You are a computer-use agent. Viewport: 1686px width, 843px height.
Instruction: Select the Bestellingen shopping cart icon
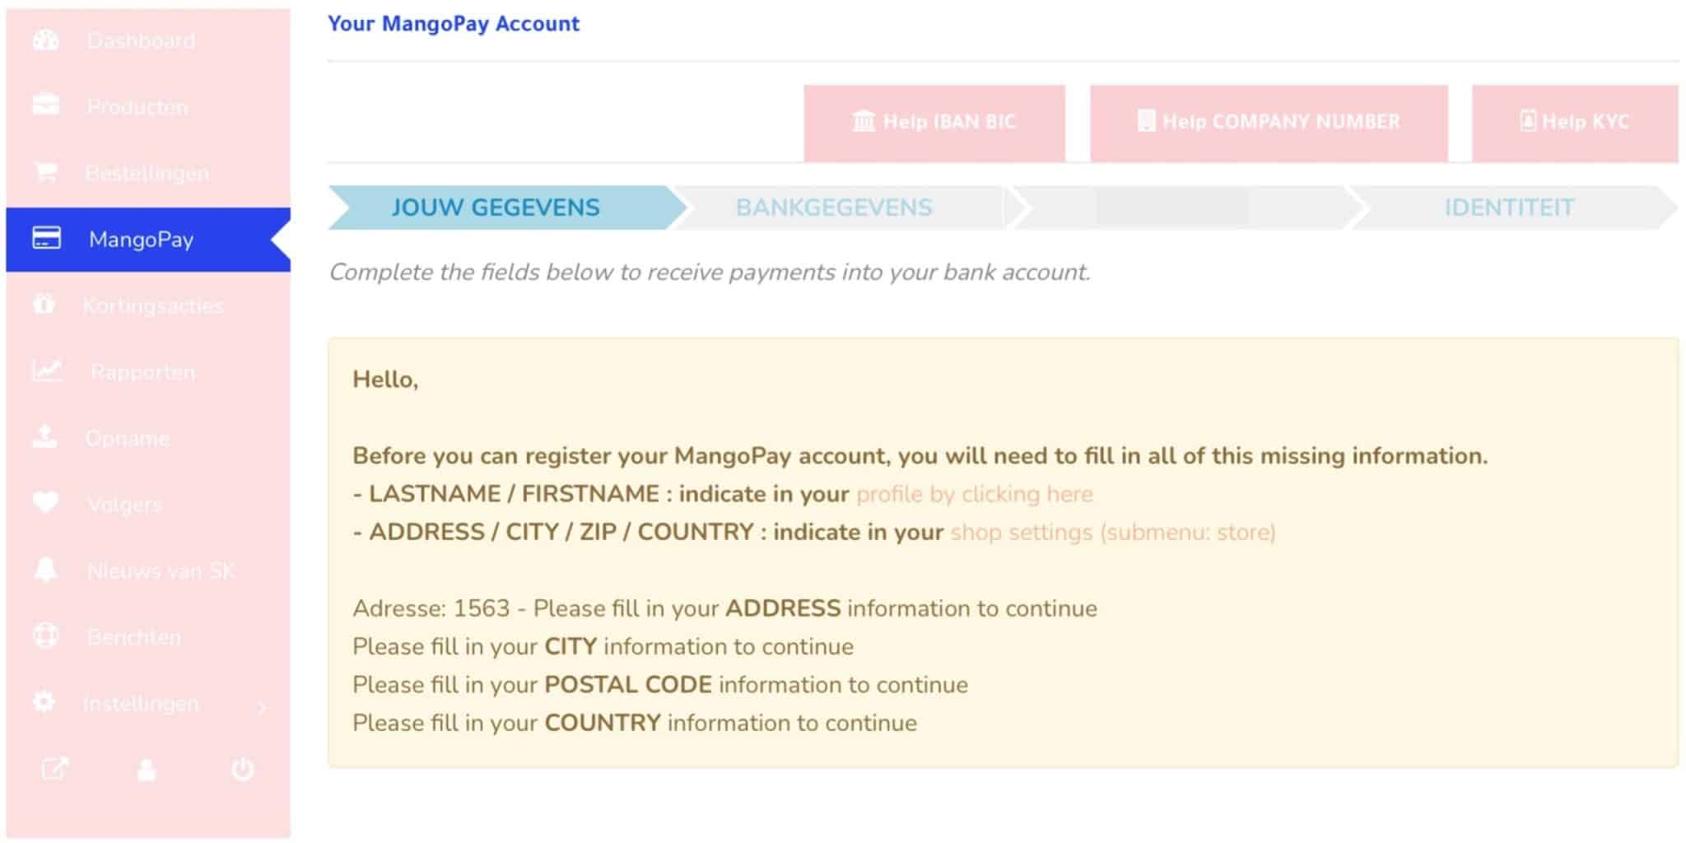(45, 172)
